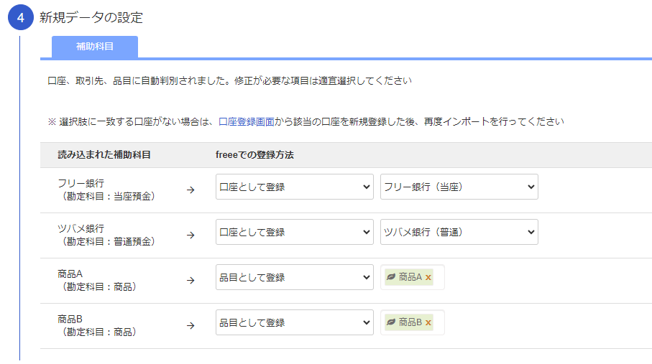
Task: Click the フリー銀行 row label
Action: click(x=81, y=183)
